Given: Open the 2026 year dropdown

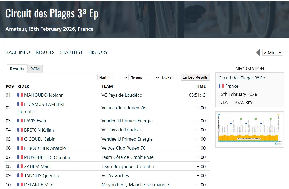Looking at the screenshot, I should point(273,52).
